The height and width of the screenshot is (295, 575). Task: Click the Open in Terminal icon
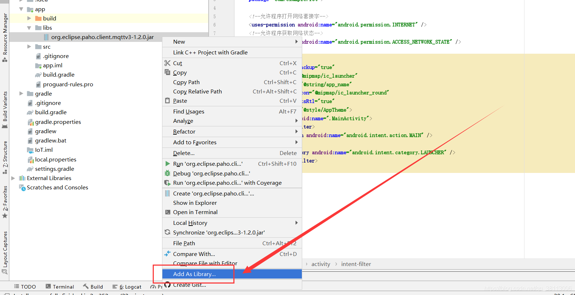pyautogui.click(x=167, y=212)
